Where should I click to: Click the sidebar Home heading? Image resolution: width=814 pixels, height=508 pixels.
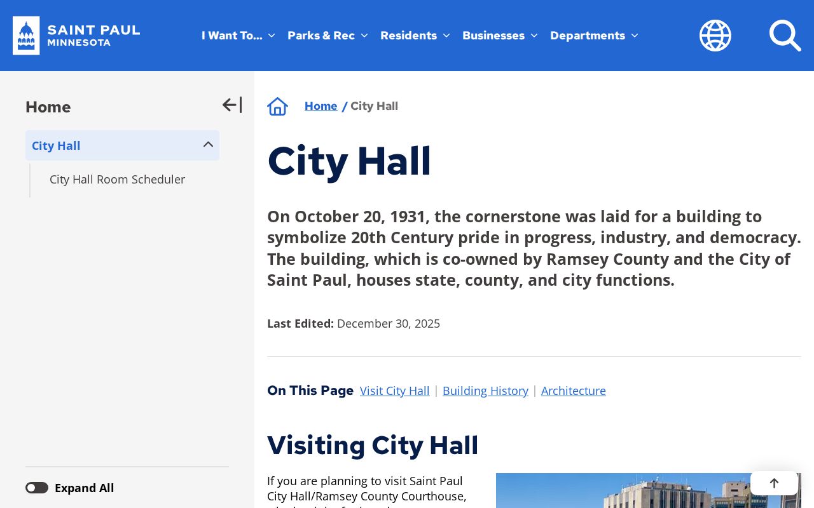pos(48,107)
